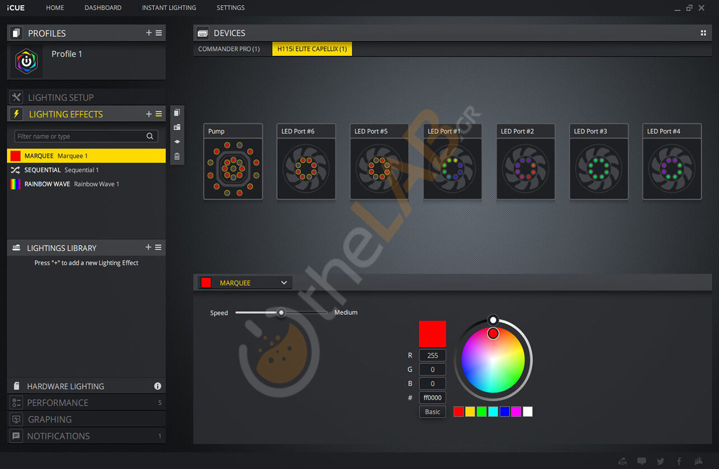
Task: Click the Lighting Setup tools icon
Action: tap(16, 97)
